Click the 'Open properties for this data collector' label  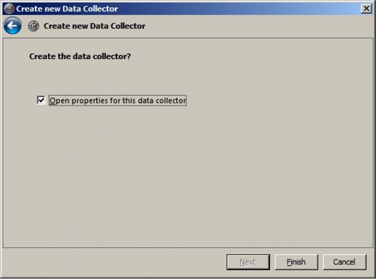pos(117,101)
